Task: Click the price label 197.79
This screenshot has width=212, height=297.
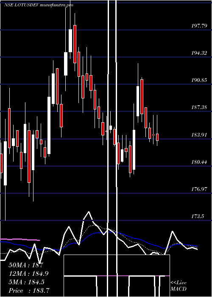Action: point(199,26)
